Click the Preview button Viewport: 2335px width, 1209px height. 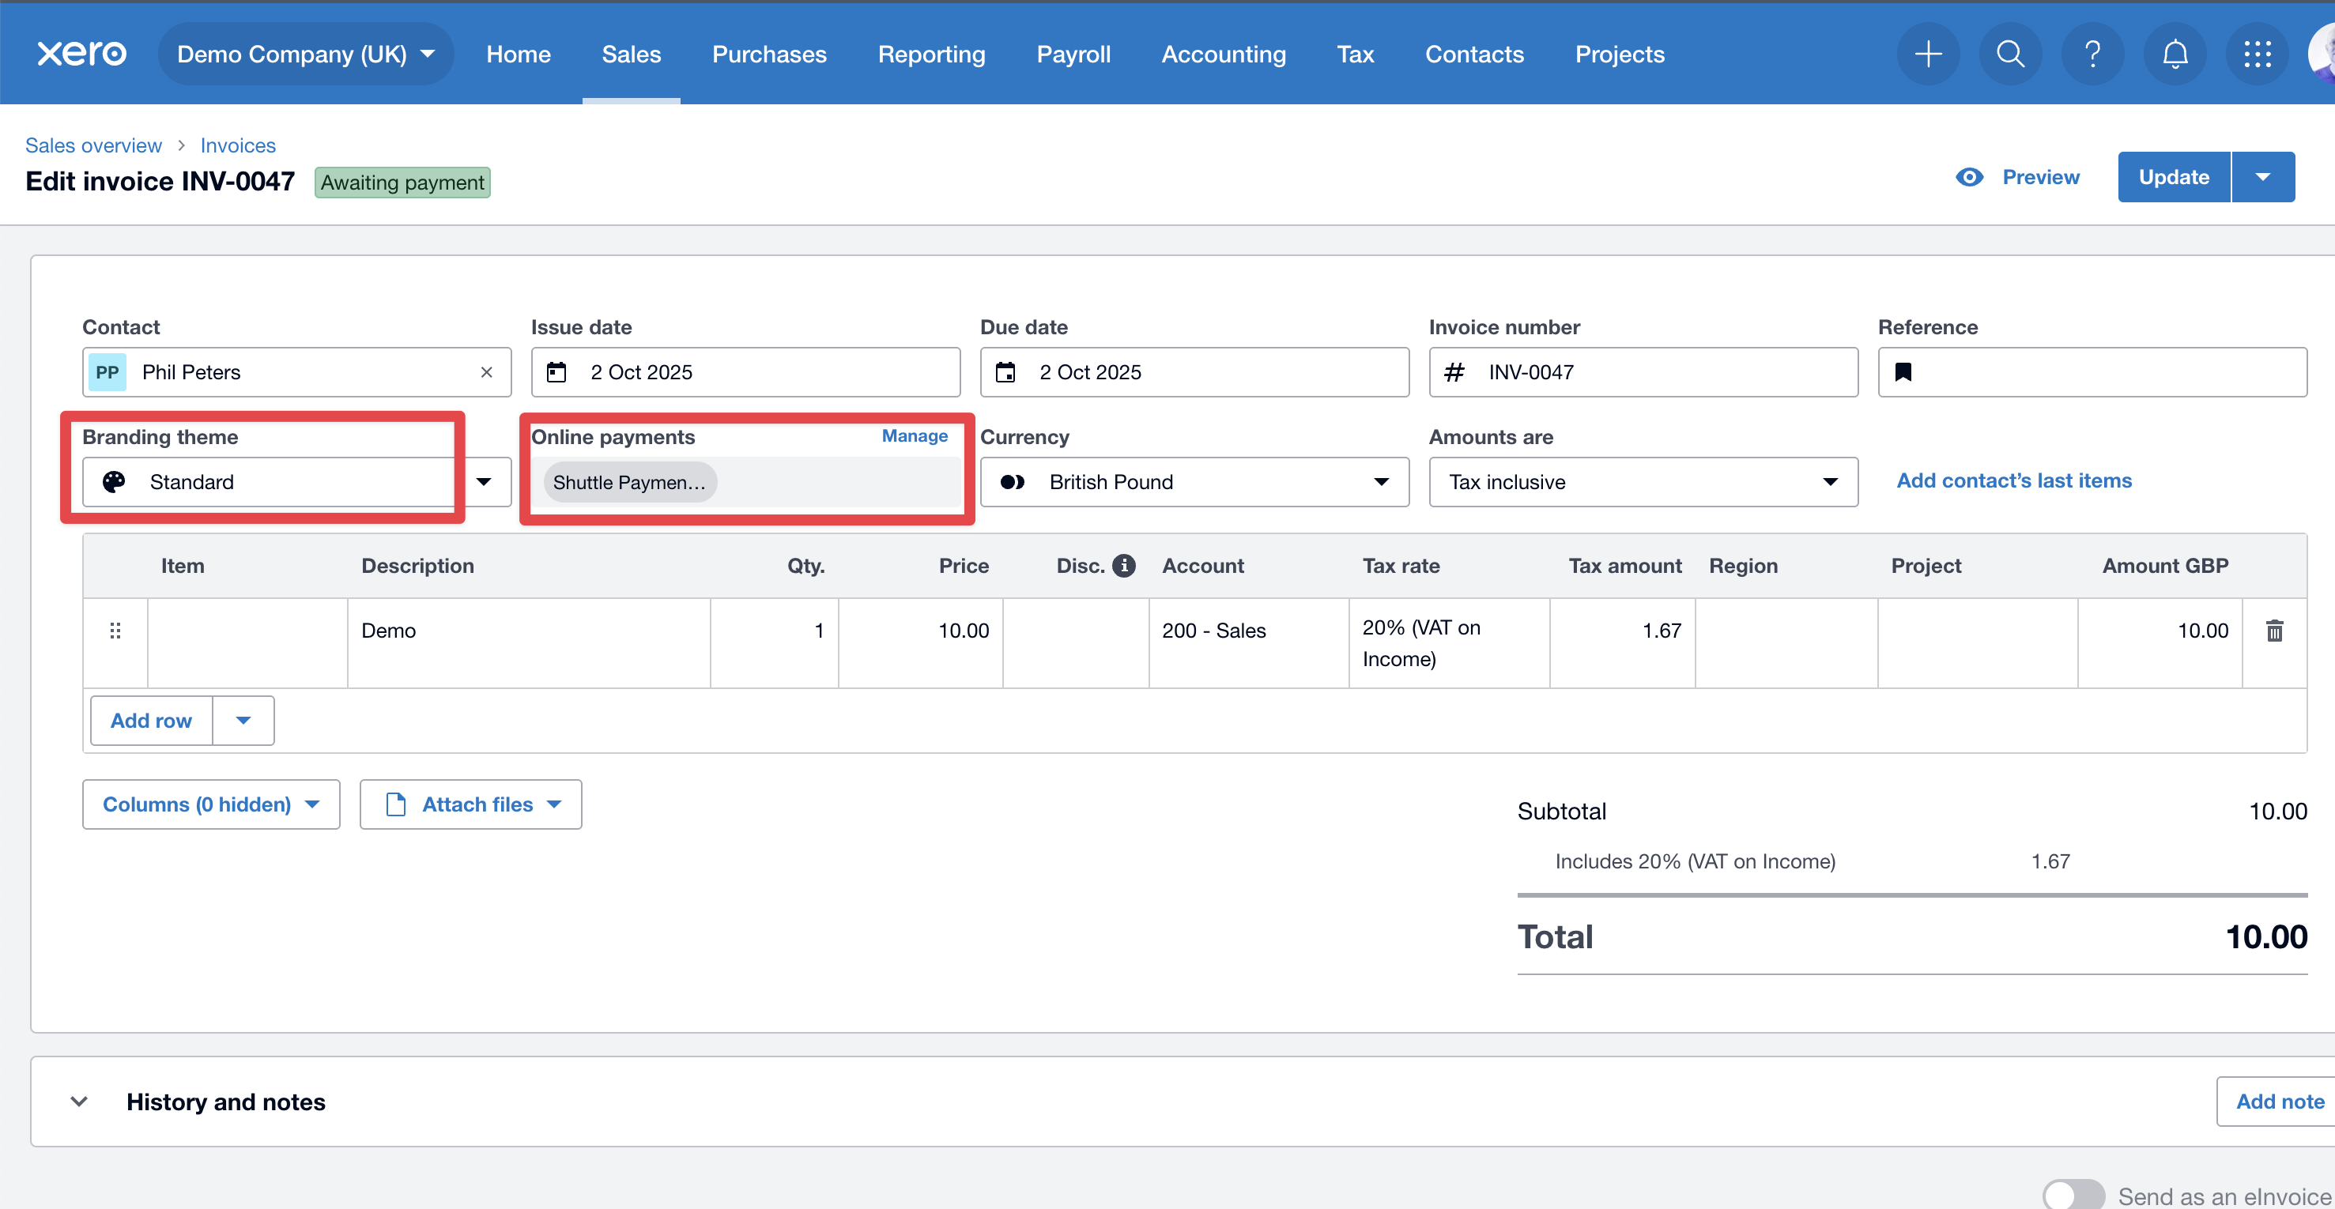tap(2018, 178)
